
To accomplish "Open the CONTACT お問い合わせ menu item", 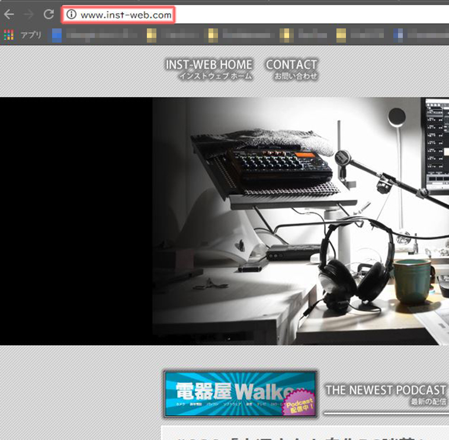I will coord(291,69).
